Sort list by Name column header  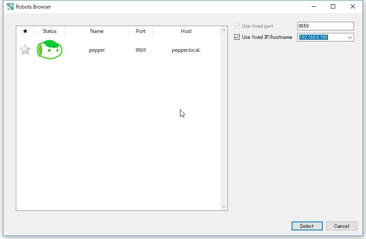pos(97,31)
